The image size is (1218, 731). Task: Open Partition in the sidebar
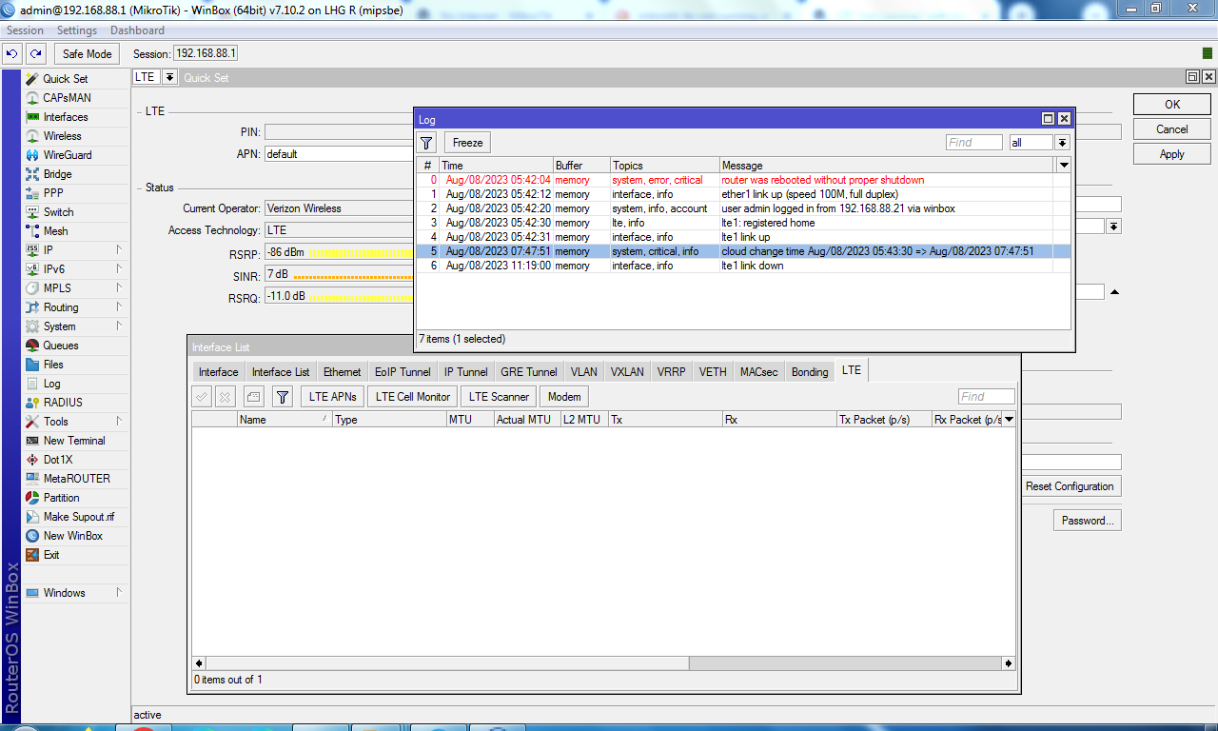point(61,498)
